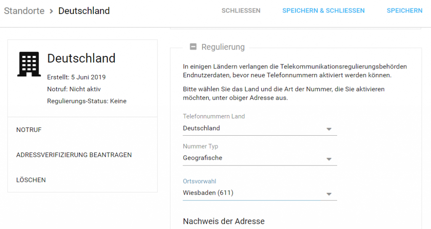The height and width of the screenshot is (229, 431).
Task: Collapse the Regulierung section minus icon
Action: pyautogui.click(x=193, y=47)
